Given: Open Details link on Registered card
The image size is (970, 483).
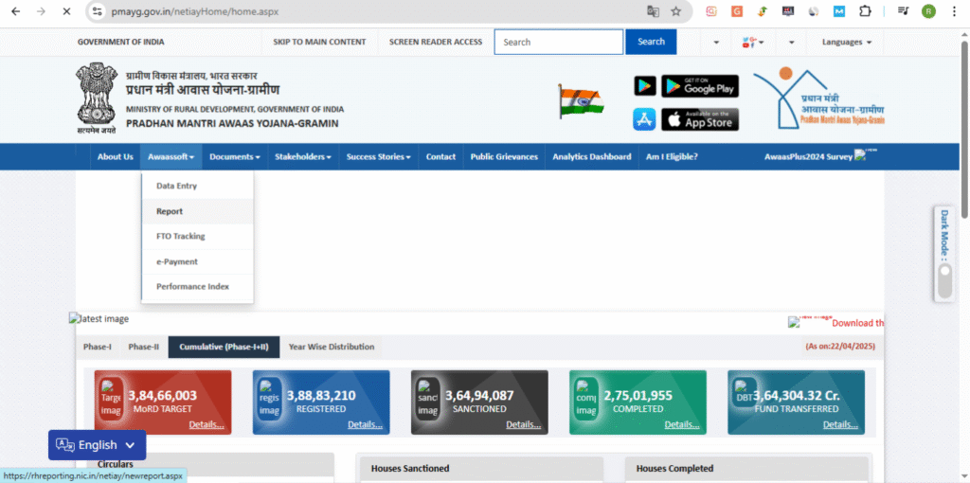Looking at the screenshot, I should pos(365,425).
